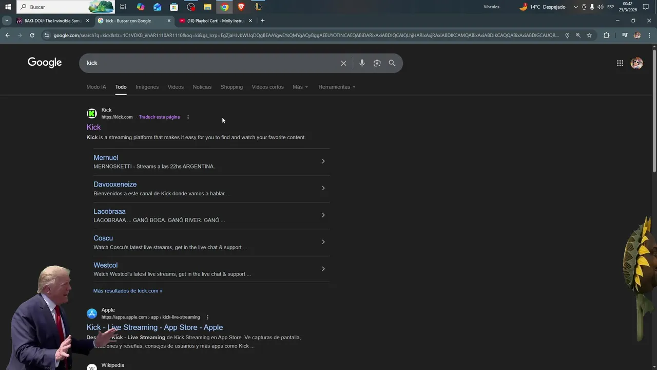Select the Videos cortos tab

[267, 87]
